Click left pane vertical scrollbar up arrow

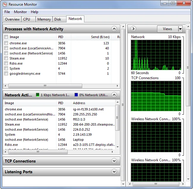pyautogui.click(x=123, y=26)
